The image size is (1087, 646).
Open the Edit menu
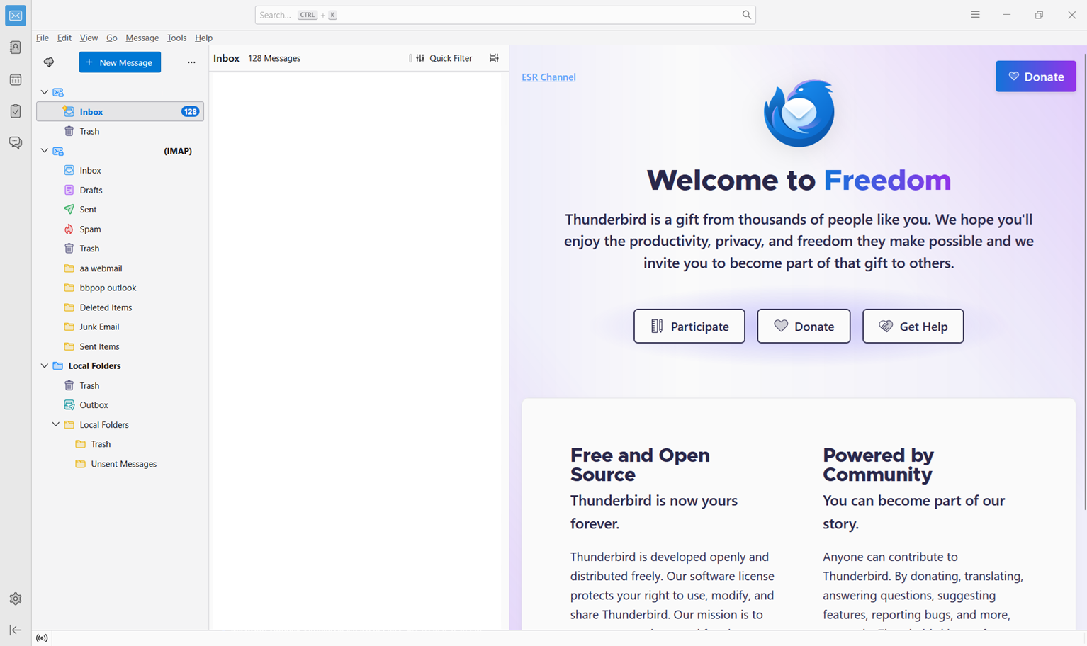click(64, 38)
